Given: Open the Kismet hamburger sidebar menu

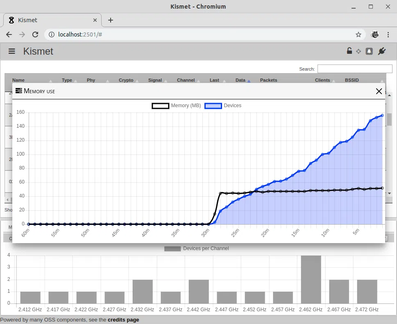Looking at the screenshot, I should 11,51.
